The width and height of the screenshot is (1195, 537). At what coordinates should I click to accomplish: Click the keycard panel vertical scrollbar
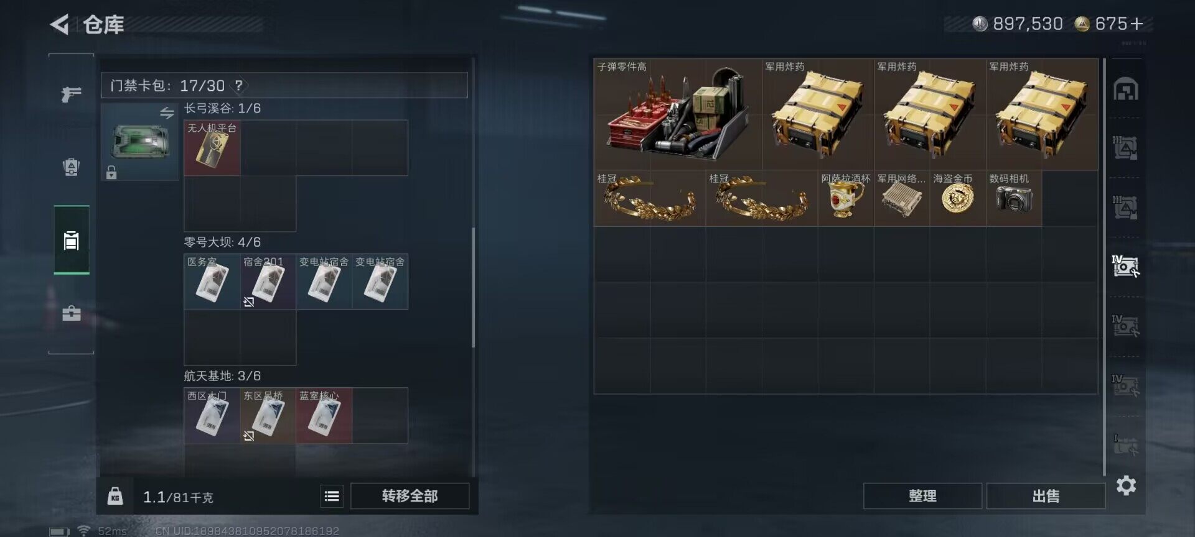point(474,287)
